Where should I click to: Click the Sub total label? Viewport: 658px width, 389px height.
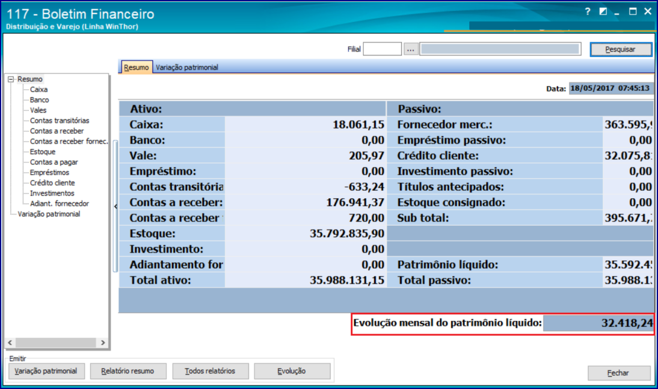(x=423, y=218)
